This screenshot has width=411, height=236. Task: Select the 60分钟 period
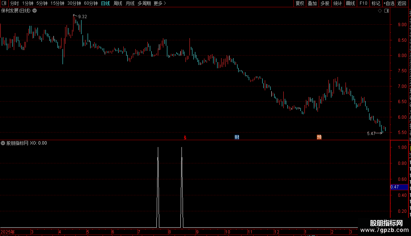click(91, 3)
